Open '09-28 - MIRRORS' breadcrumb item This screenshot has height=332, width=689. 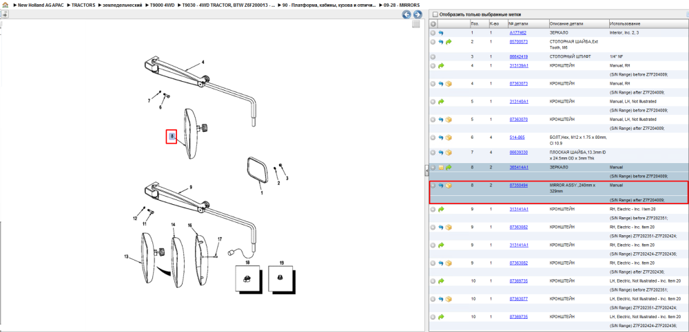(401, 5)
